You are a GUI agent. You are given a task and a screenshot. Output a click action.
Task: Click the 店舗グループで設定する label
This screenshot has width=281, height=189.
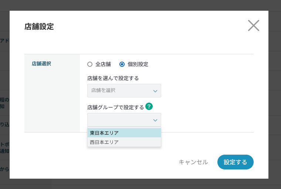(x=115, y=107)
